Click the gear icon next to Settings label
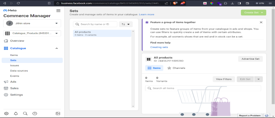The image size is (275, 118). click(x=6, y=95)
